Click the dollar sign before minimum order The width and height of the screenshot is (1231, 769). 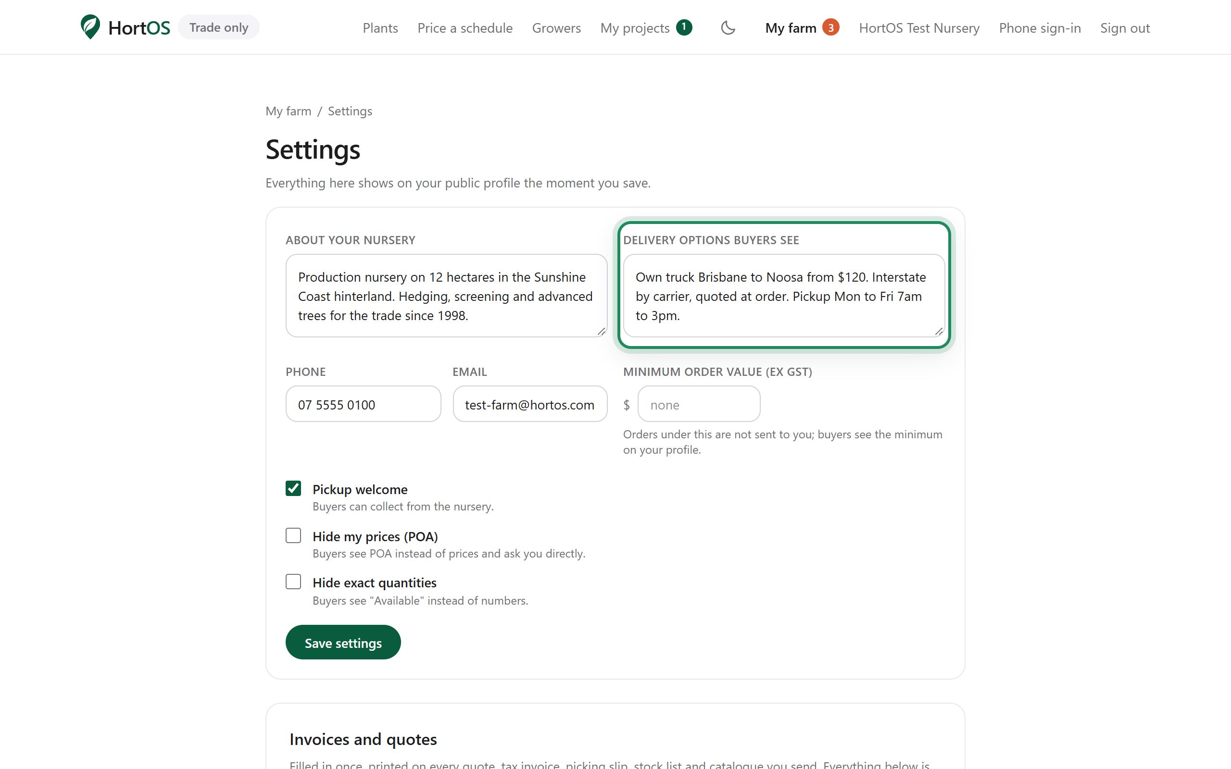coord(627,405)
